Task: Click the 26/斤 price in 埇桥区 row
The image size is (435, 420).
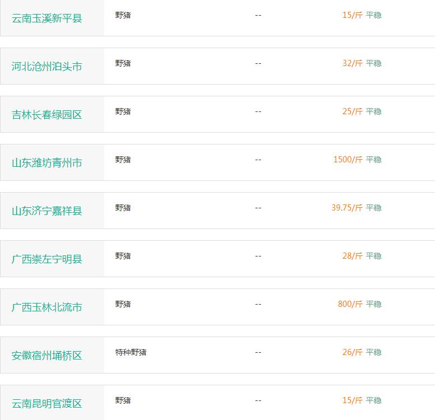Action: (353, 352)
